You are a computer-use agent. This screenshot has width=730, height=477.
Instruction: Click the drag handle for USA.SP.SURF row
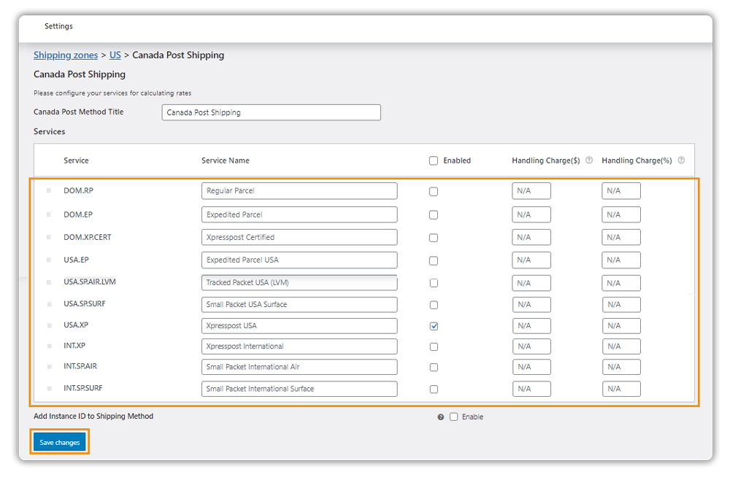49,304
